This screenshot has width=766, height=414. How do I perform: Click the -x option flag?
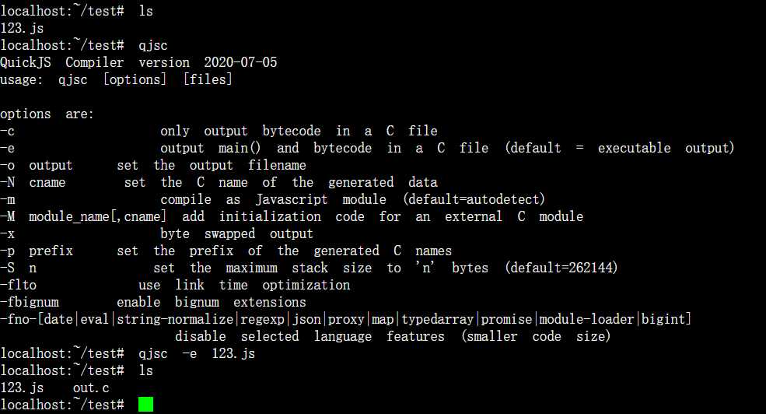coord(7,233)
